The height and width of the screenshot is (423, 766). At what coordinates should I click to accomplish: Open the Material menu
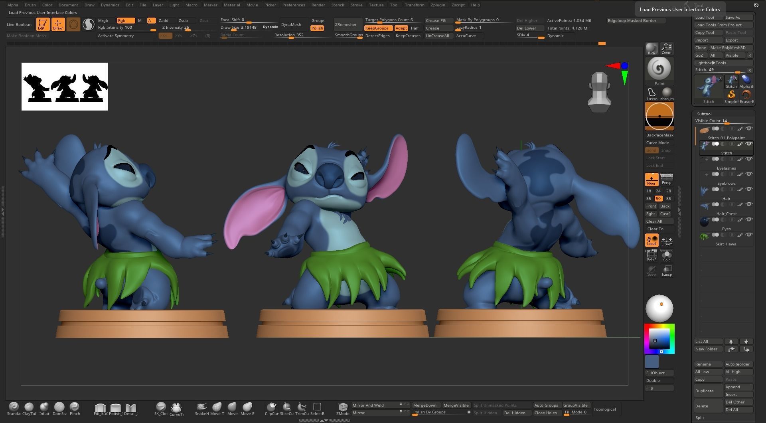pos(231,5)
